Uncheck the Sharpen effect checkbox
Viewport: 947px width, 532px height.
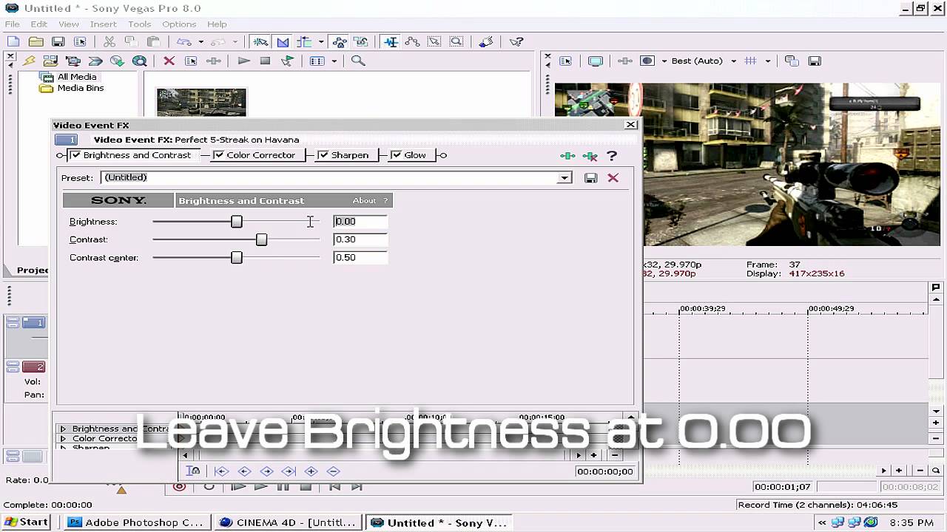coord(323,155)
